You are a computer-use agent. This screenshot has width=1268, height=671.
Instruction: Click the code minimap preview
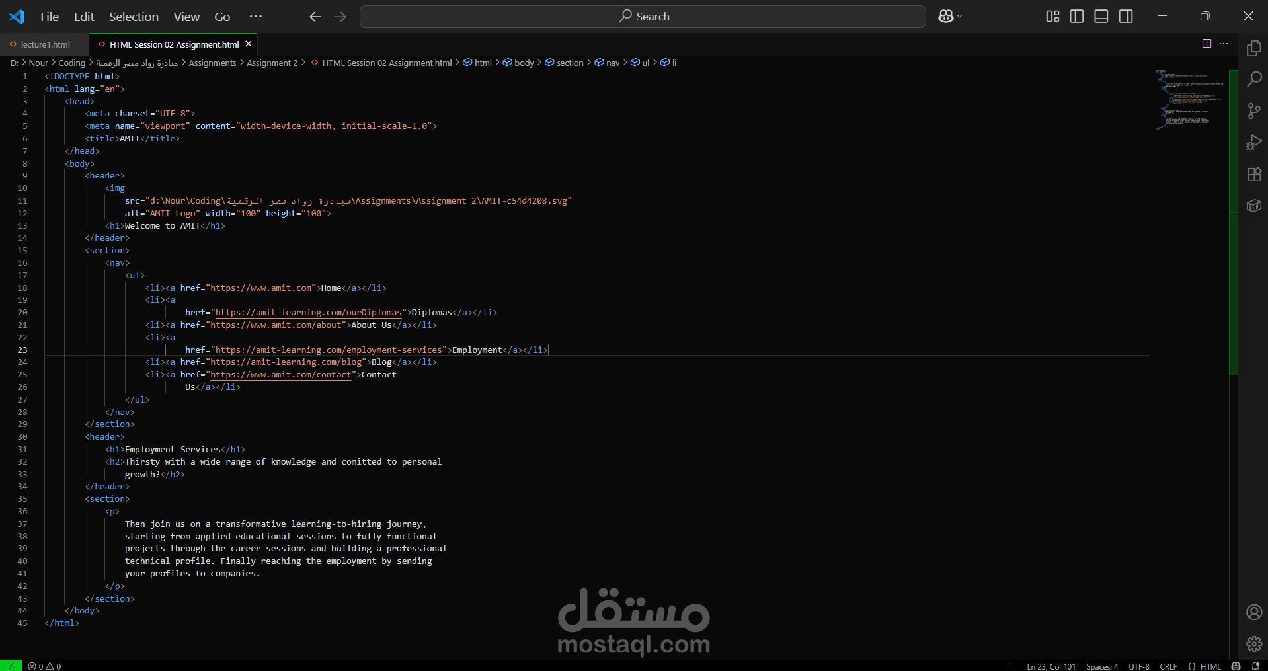(1190, 99)
